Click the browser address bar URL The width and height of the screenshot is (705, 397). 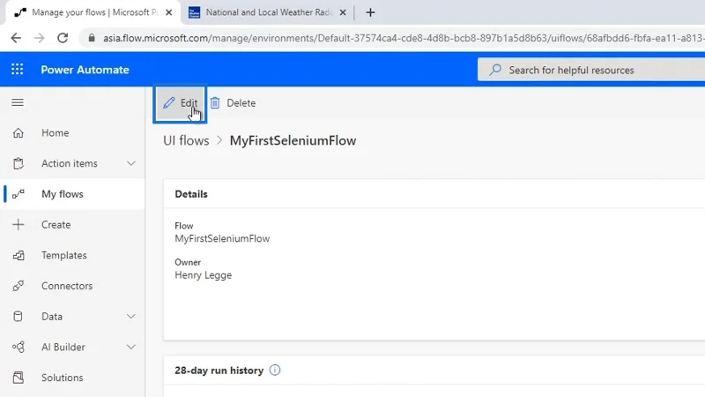(x=404, y=38)
